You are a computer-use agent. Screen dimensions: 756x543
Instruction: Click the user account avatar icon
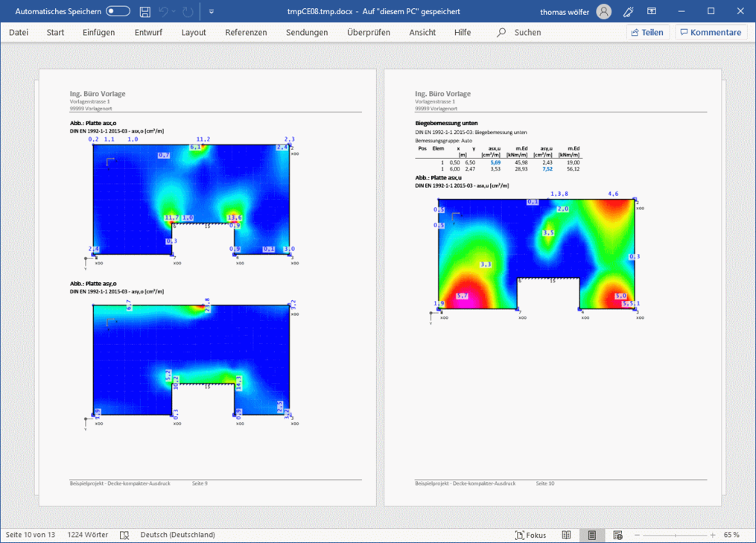pos(603,12)
